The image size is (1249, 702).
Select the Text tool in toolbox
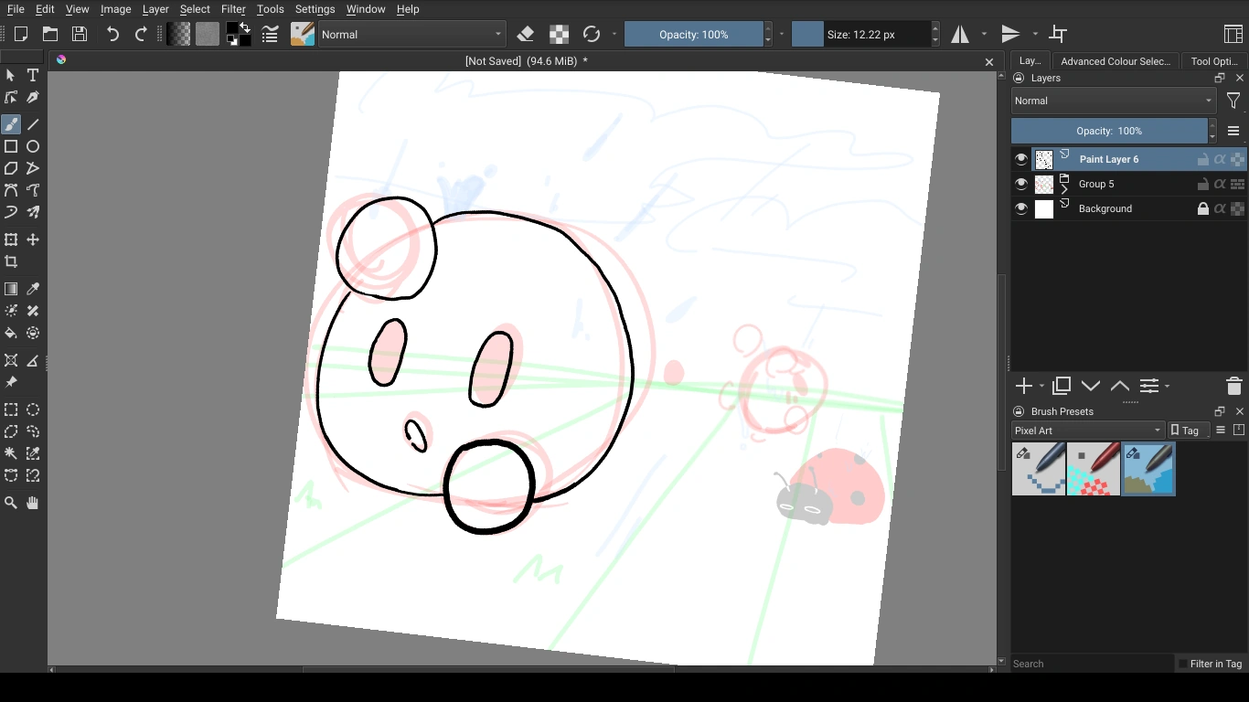point(33,75)
